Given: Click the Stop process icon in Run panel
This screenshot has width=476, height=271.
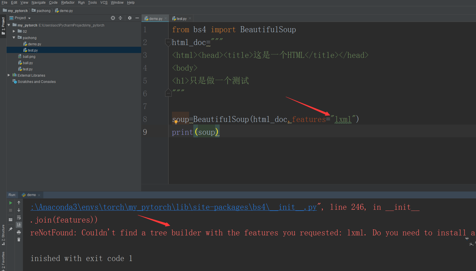Looking at the screenshot, I should (x=11, y=210).
